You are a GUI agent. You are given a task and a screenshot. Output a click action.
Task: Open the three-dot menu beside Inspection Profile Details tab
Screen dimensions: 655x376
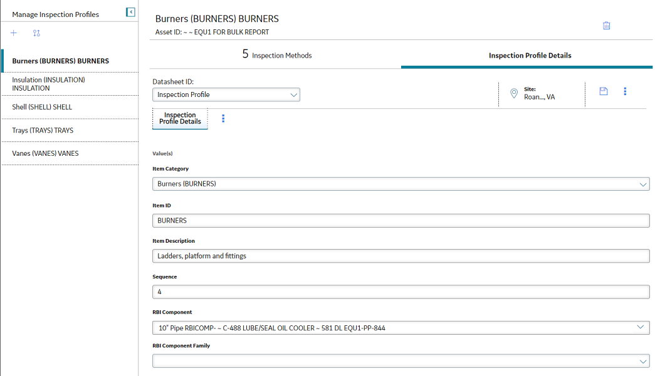[x=223, y=118]
